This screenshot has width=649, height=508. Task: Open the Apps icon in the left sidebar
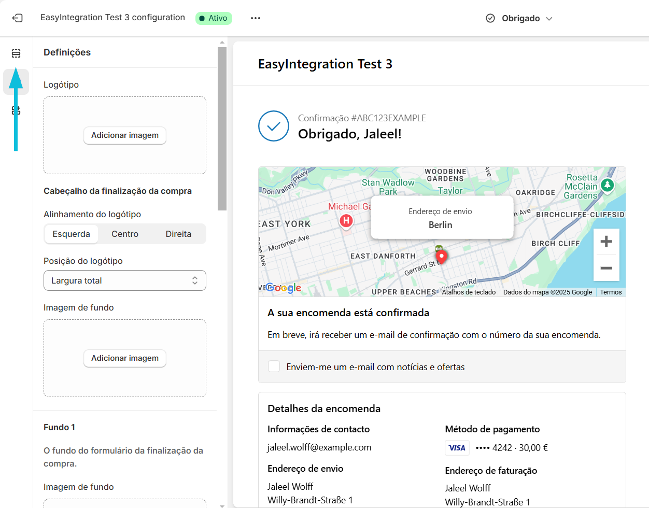click(16, 110)
